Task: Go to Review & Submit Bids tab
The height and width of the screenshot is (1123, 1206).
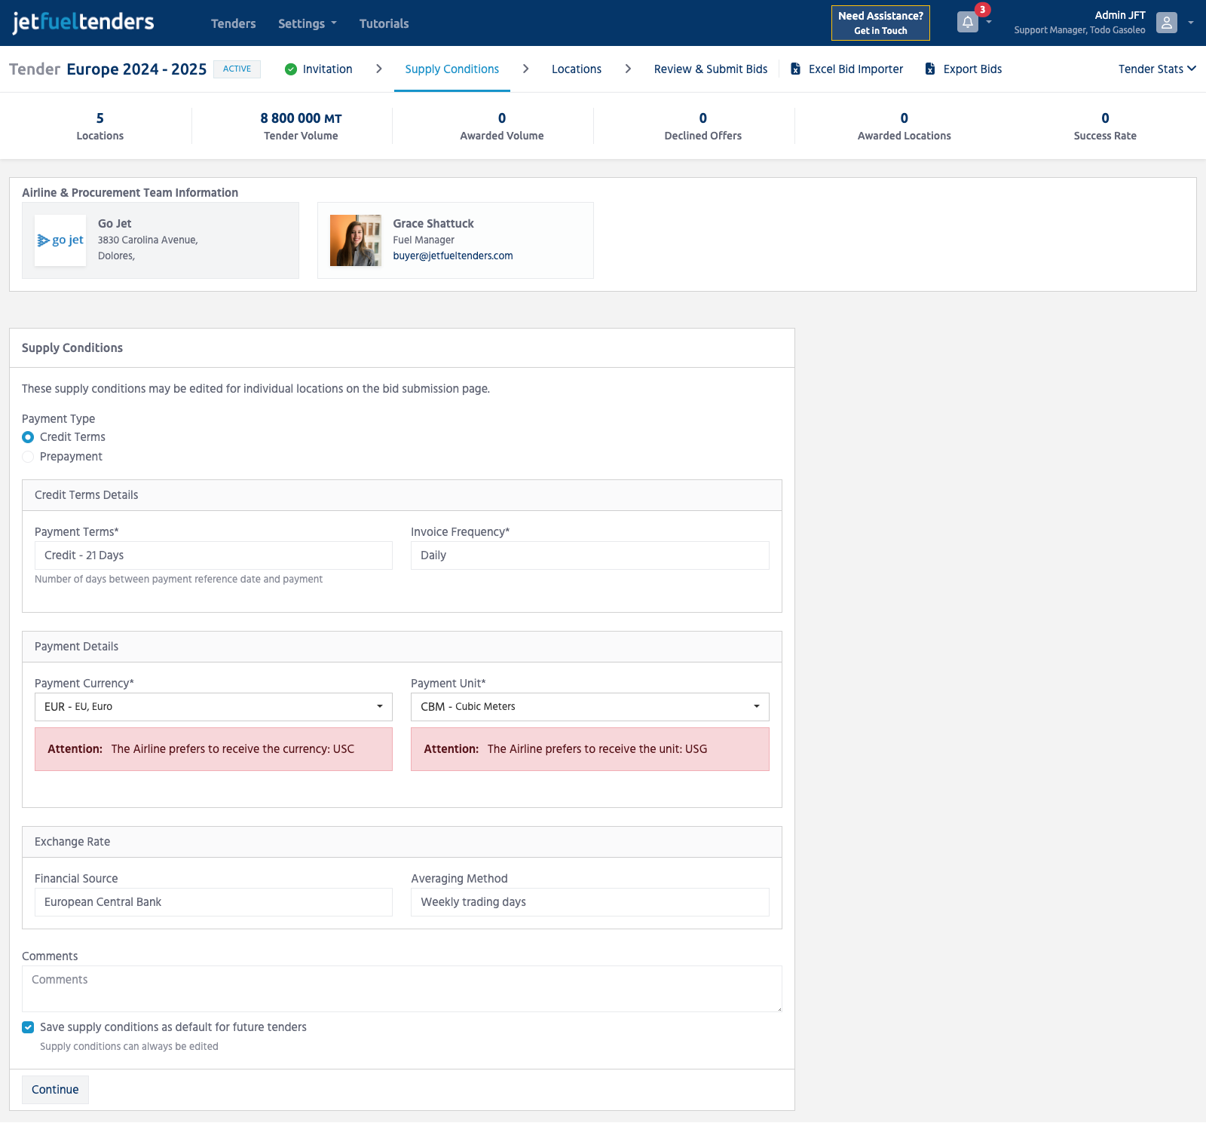Action: click(x=710, y=69)
